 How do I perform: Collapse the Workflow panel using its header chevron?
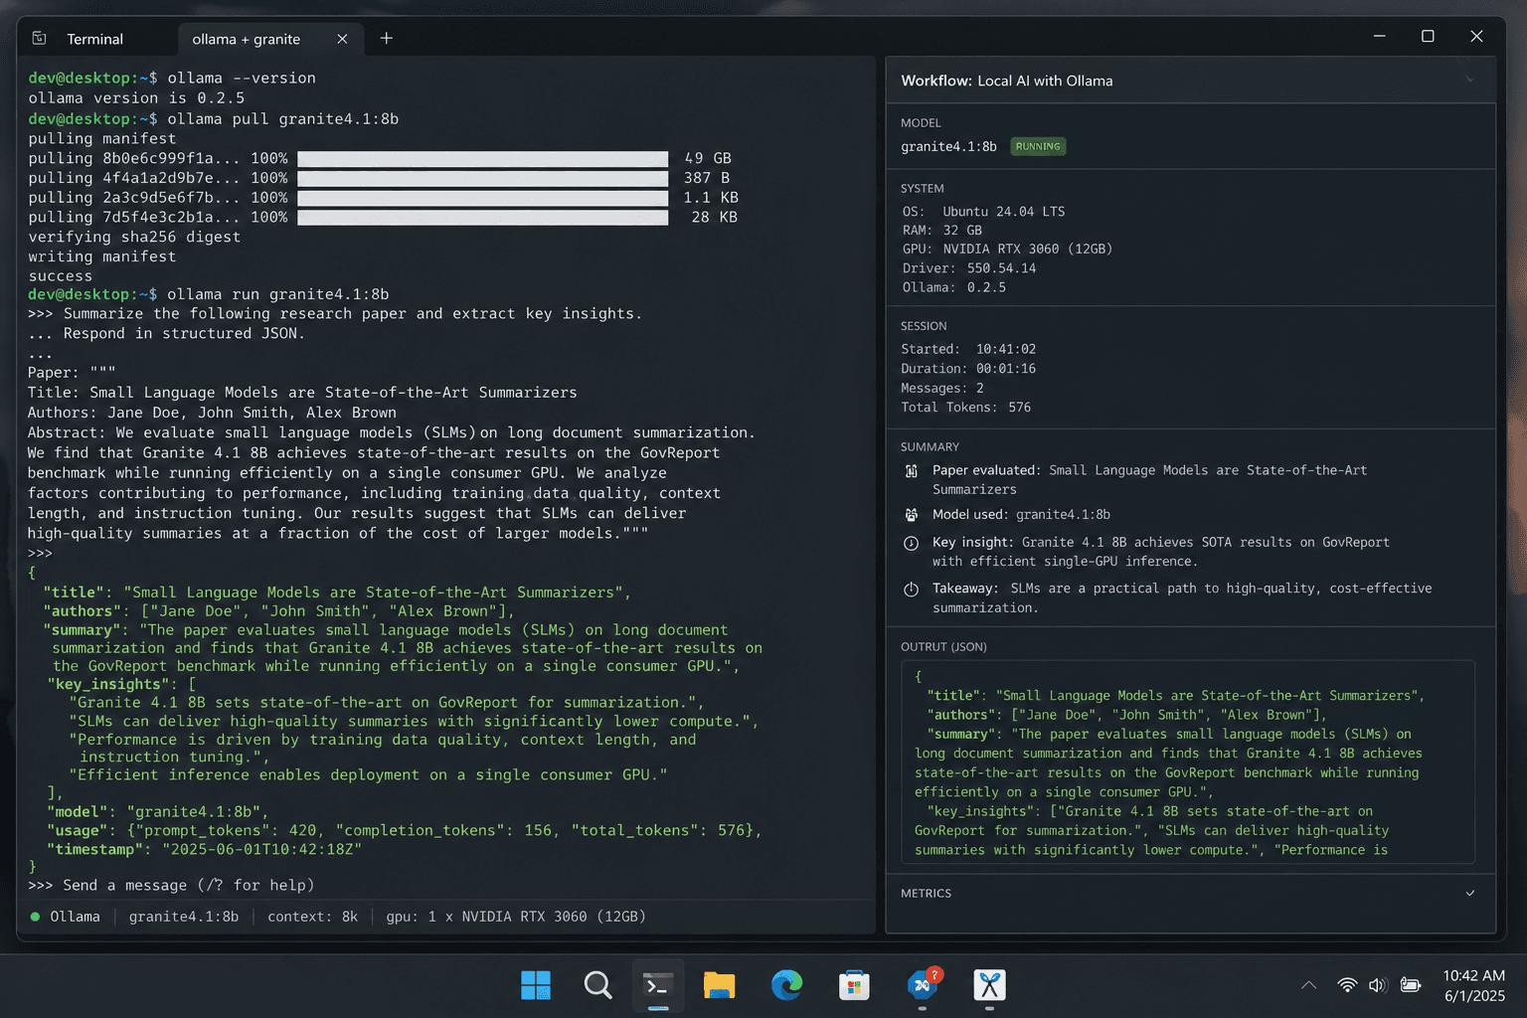tap(1471, 80)
